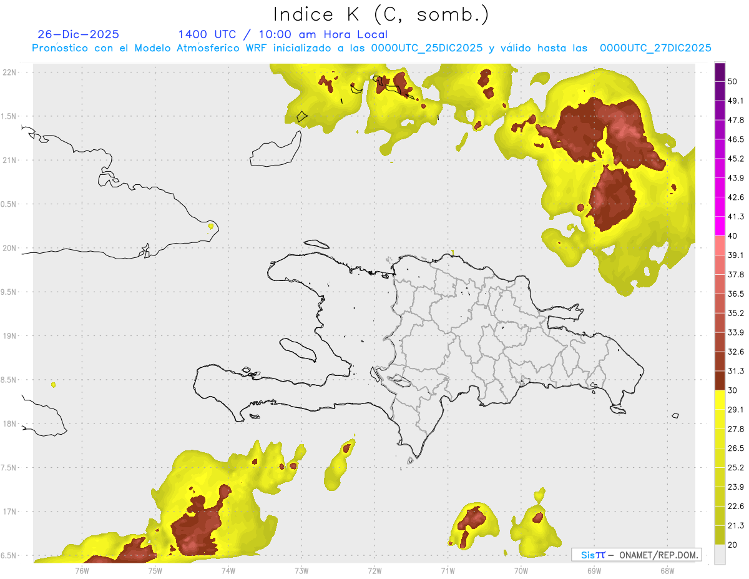Click the colorbar value "39.1"
This screenshot has height=579, width=749.
point(736,255)
